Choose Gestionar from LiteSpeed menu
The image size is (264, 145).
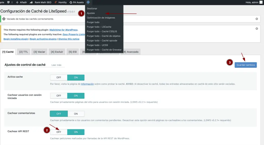[92, 8]
